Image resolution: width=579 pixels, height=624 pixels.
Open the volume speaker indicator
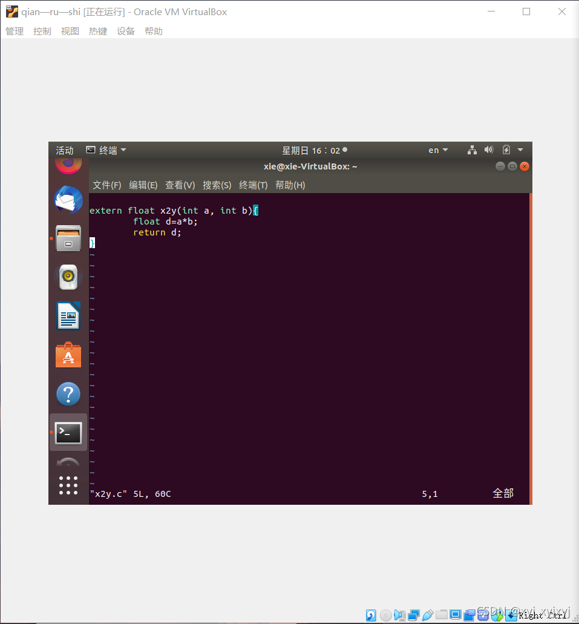click(x=489, y=150)
